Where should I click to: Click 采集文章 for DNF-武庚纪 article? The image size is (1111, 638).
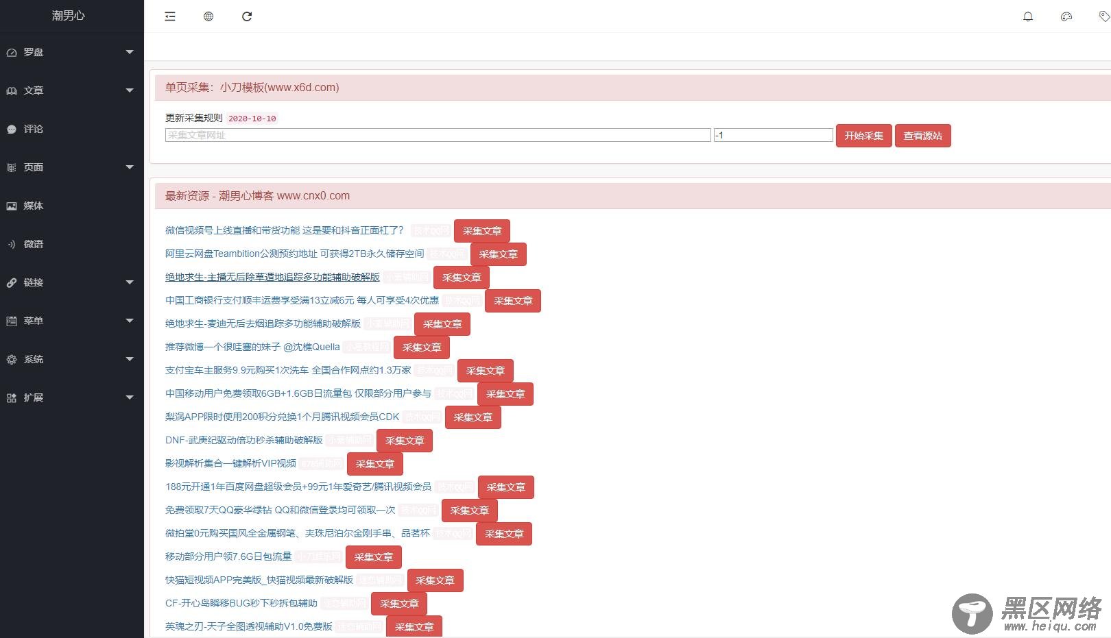tap(405, 441)
